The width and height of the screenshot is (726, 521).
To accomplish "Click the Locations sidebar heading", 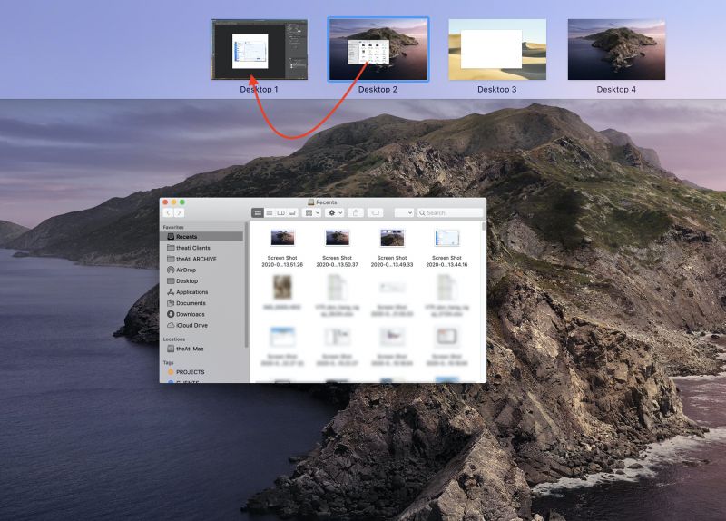I will [x=174, y=339].
